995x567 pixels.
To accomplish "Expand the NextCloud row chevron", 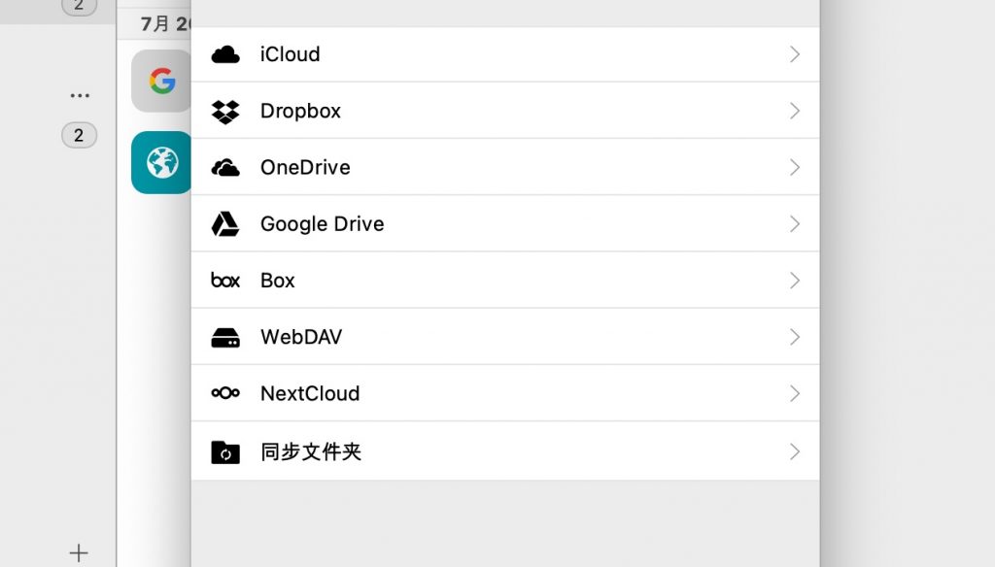I will [x=795, y=394].
